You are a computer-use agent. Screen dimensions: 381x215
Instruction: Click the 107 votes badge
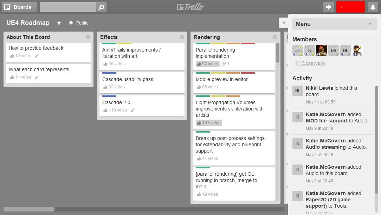click(209, 123)
